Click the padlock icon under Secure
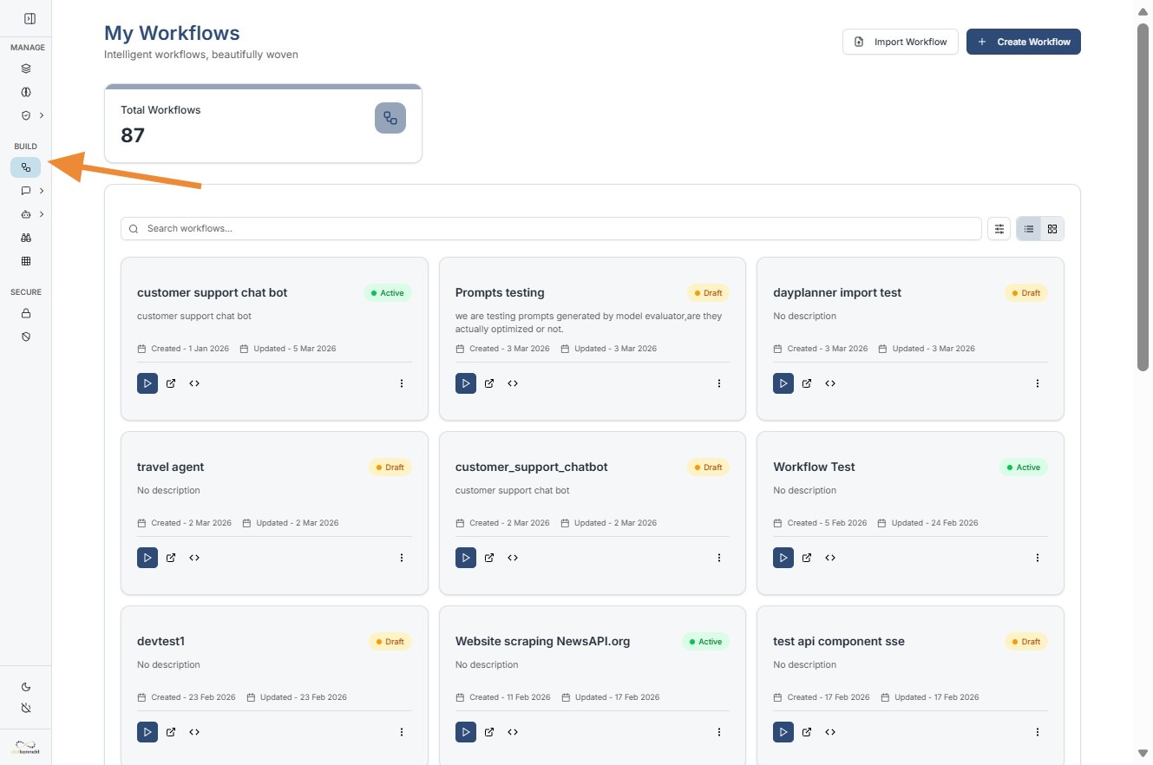Screen dimensions: 1153x765 26,313
